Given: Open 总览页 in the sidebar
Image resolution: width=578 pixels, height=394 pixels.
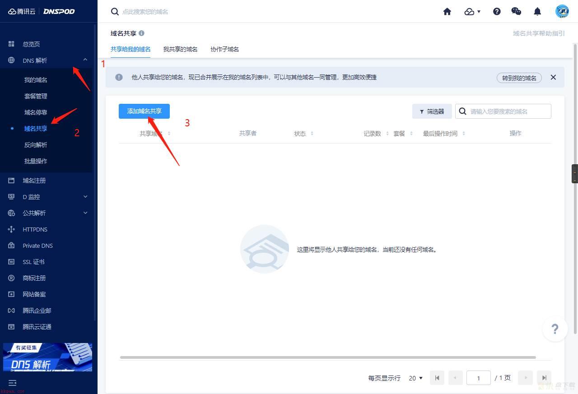Looking at the screenshot, I should [x=31, y=44].
